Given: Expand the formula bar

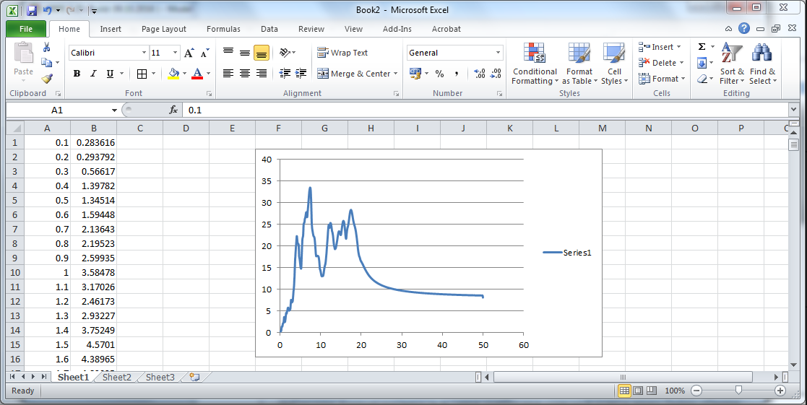Looking at the screenshot, I should pos(793,110).
